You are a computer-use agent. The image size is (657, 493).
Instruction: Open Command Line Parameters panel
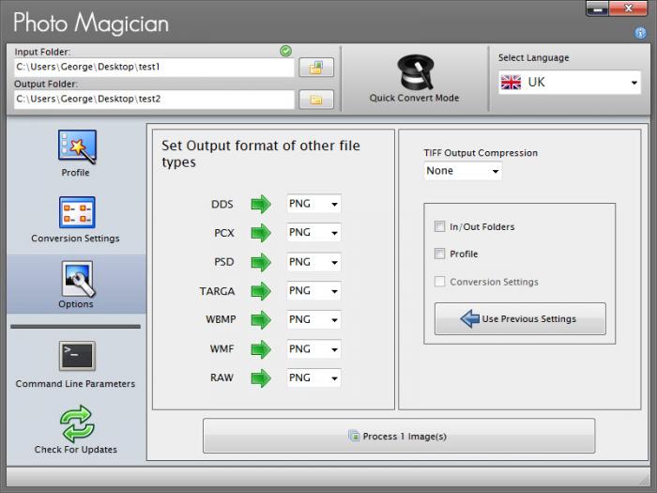tap(76, 358)
